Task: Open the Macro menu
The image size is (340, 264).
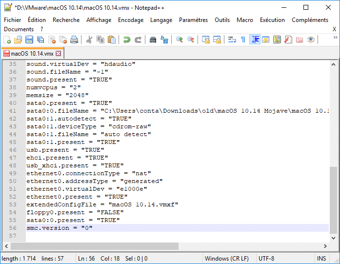Action: [x=244, y=20]
